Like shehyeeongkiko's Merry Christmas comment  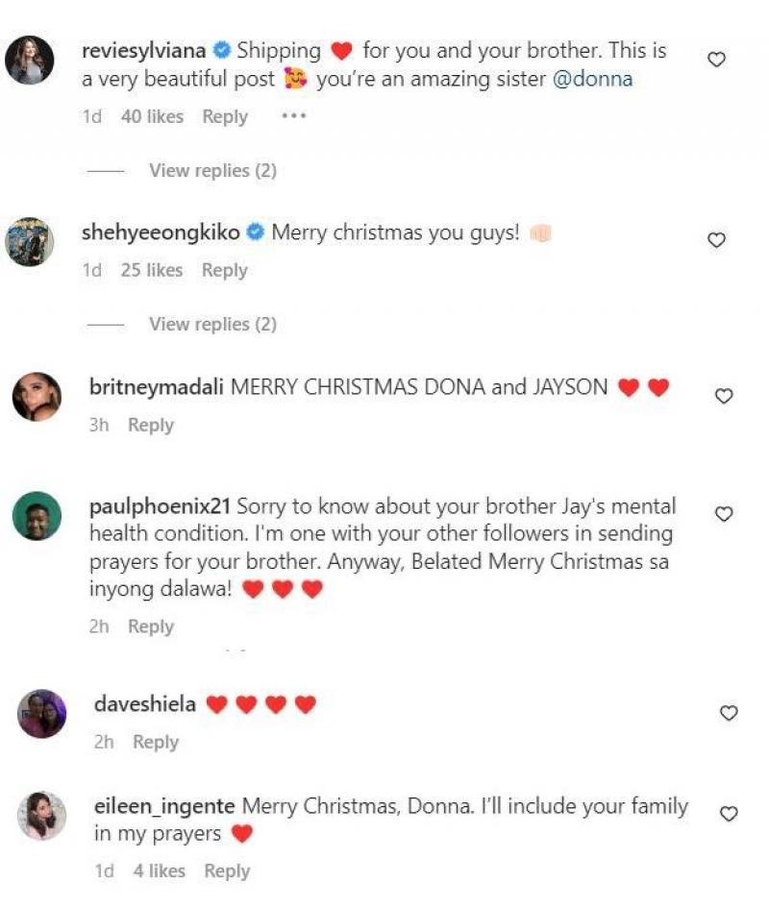pyautogui.click(x=716, y=240)
